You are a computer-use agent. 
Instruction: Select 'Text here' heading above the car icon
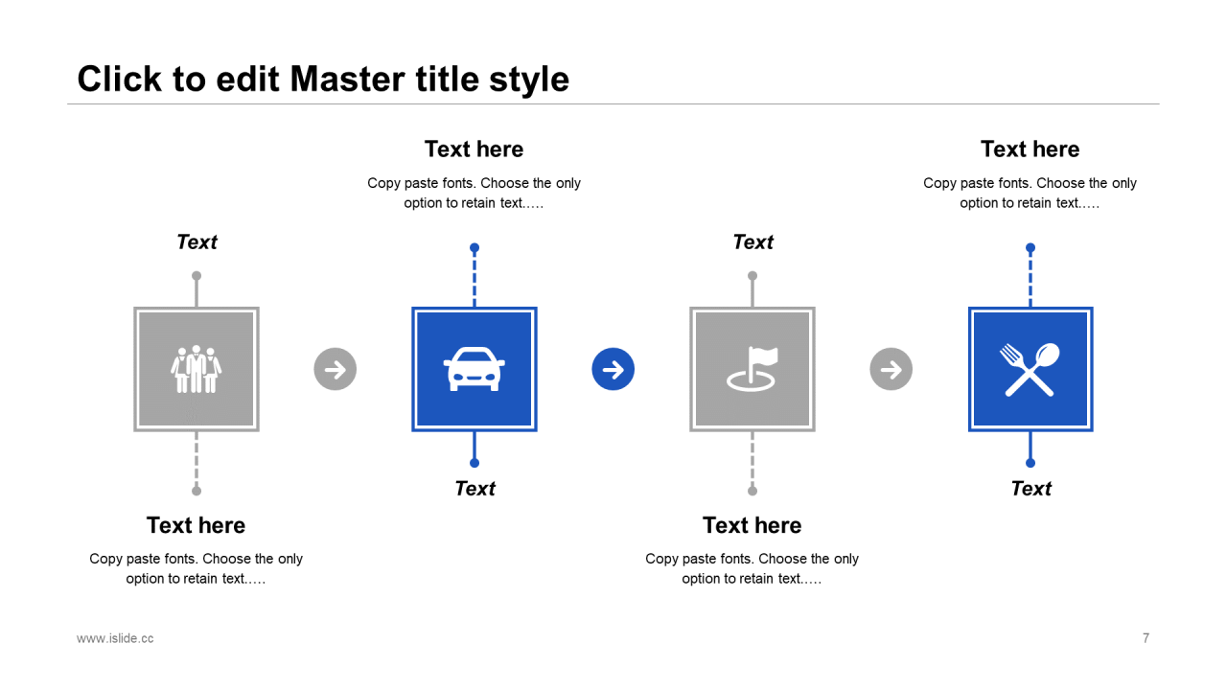click(475, 149)
